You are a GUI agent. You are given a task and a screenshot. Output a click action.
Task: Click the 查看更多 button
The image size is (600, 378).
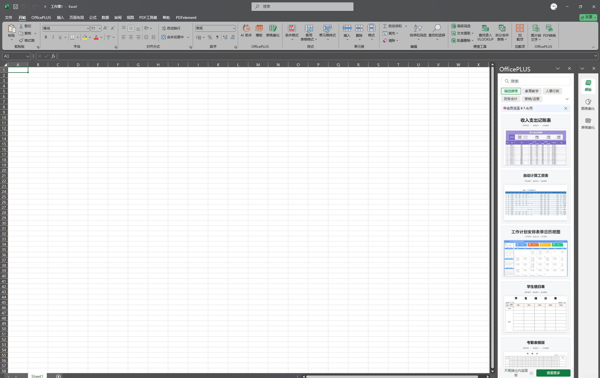553,373
